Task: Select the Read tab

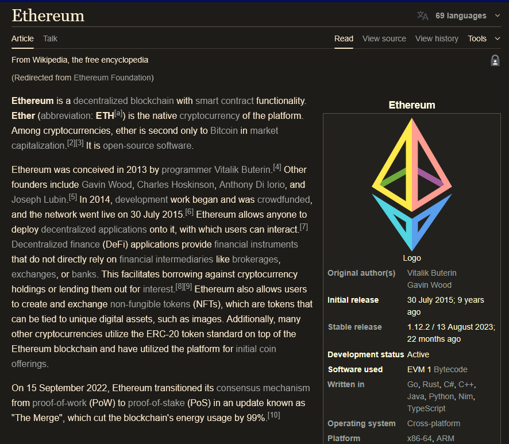Action: pyautogui.click(x=344, y=38)
